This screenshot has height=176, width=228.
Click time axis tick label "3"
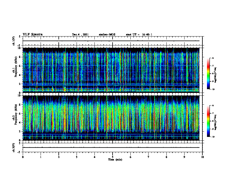click(x=77, y=157)
